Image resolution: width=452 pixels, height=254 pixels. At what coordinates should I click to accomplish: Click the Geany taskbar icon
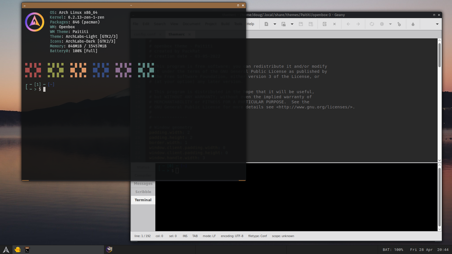click(x=110, y=249)
